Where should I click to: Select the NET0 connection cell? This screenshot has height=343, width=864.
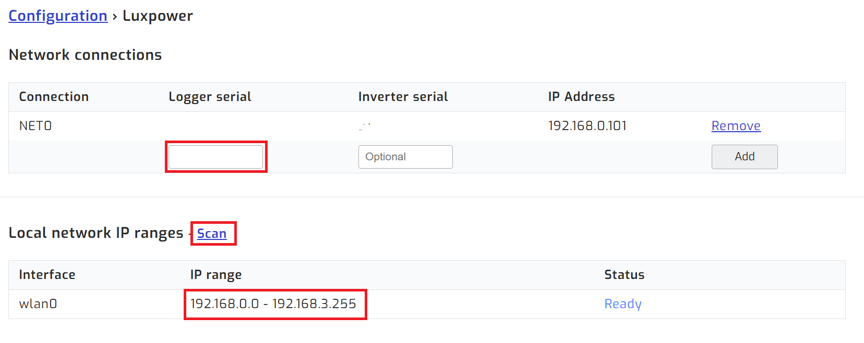35,126
